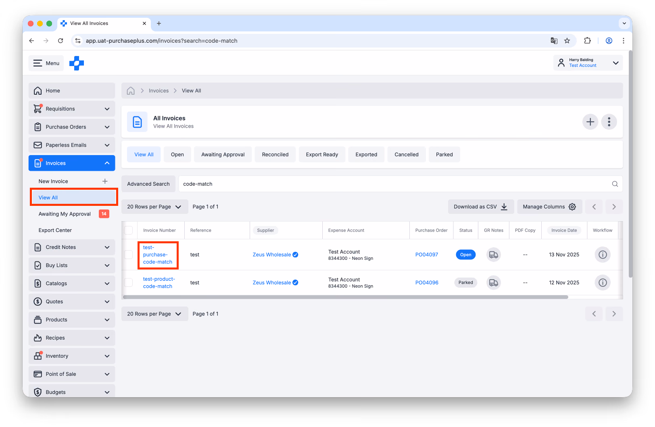Screen dimensions: 655x427
Task: Open Export Center in sidebar
Action: (55, 230)
